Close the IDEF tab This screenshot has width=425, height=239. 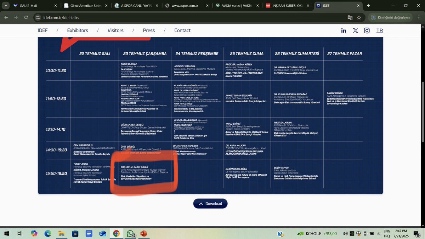coord(359,6)
